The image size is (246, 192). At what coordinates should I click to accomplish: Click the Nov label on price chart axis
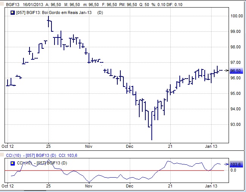89,146
